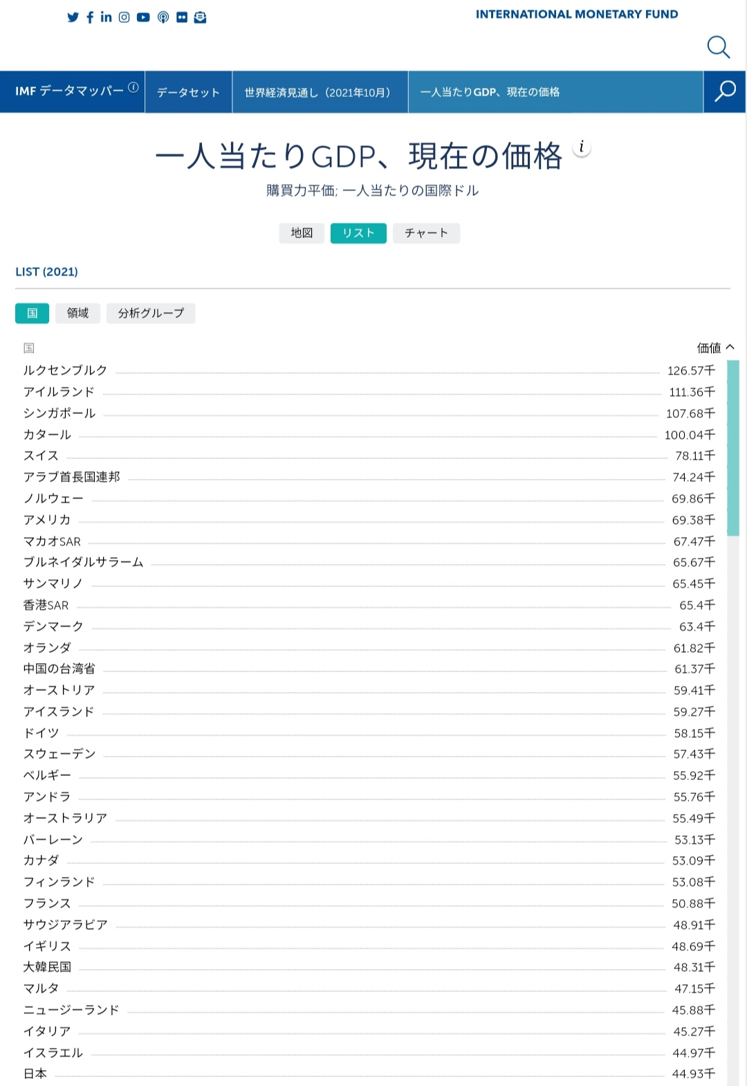The image size is (747, 1086).
Task: Open the IMF LinkedIn page
Action: (106, 17)
